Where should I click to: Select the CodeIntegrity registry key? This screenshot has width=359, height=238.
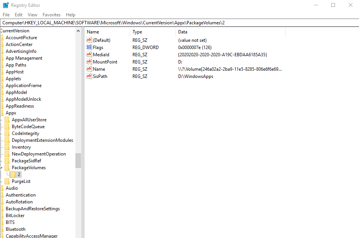tap(25, 133)
